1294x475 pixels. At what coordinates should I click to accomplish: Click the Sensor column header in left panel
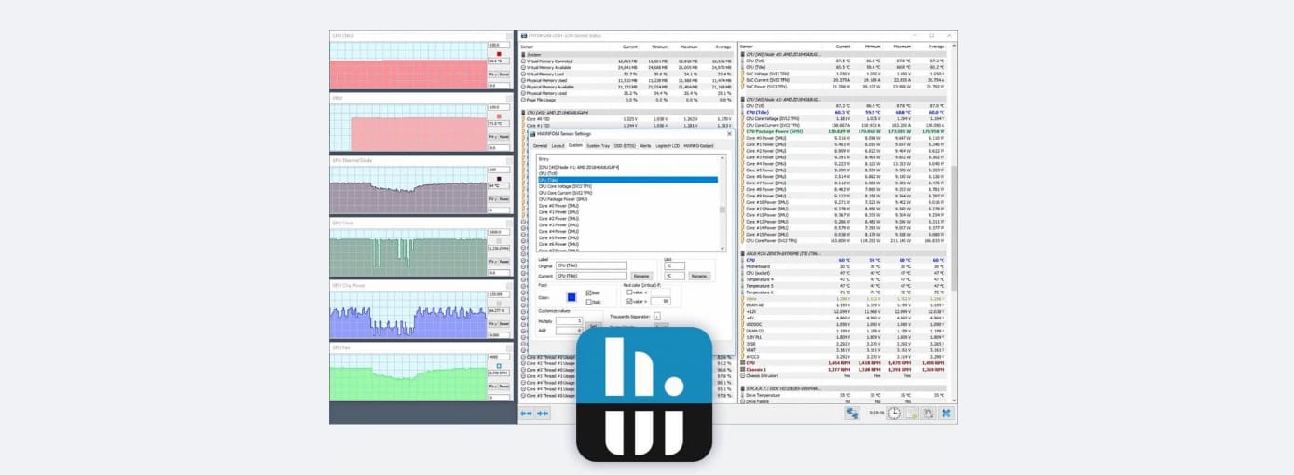point(527,46)
